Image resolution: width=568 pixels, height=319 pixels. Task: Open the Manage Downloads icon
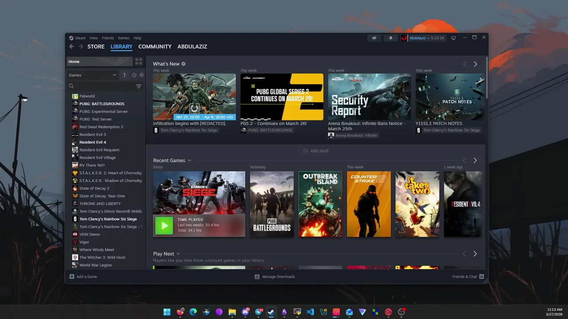(x=257, y=276)
